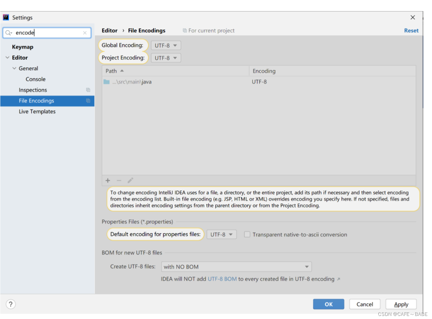Clear the search field with X icon
The image size is (432, 319).
click(x=85, y=33)
